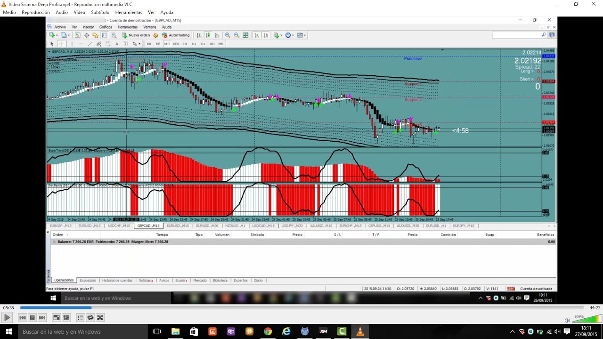Click the MetaTrader search input field

[517, 35]
